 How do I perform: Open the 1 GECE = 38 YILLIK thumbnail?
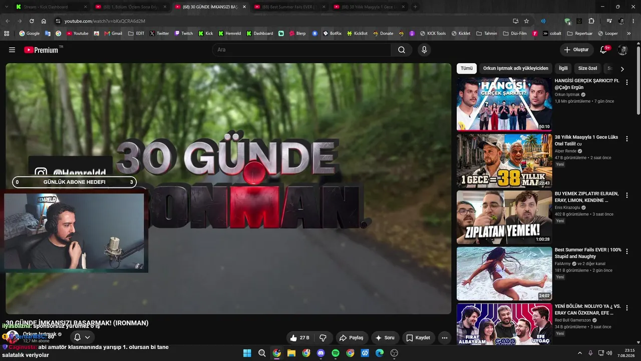click(504, 160)
